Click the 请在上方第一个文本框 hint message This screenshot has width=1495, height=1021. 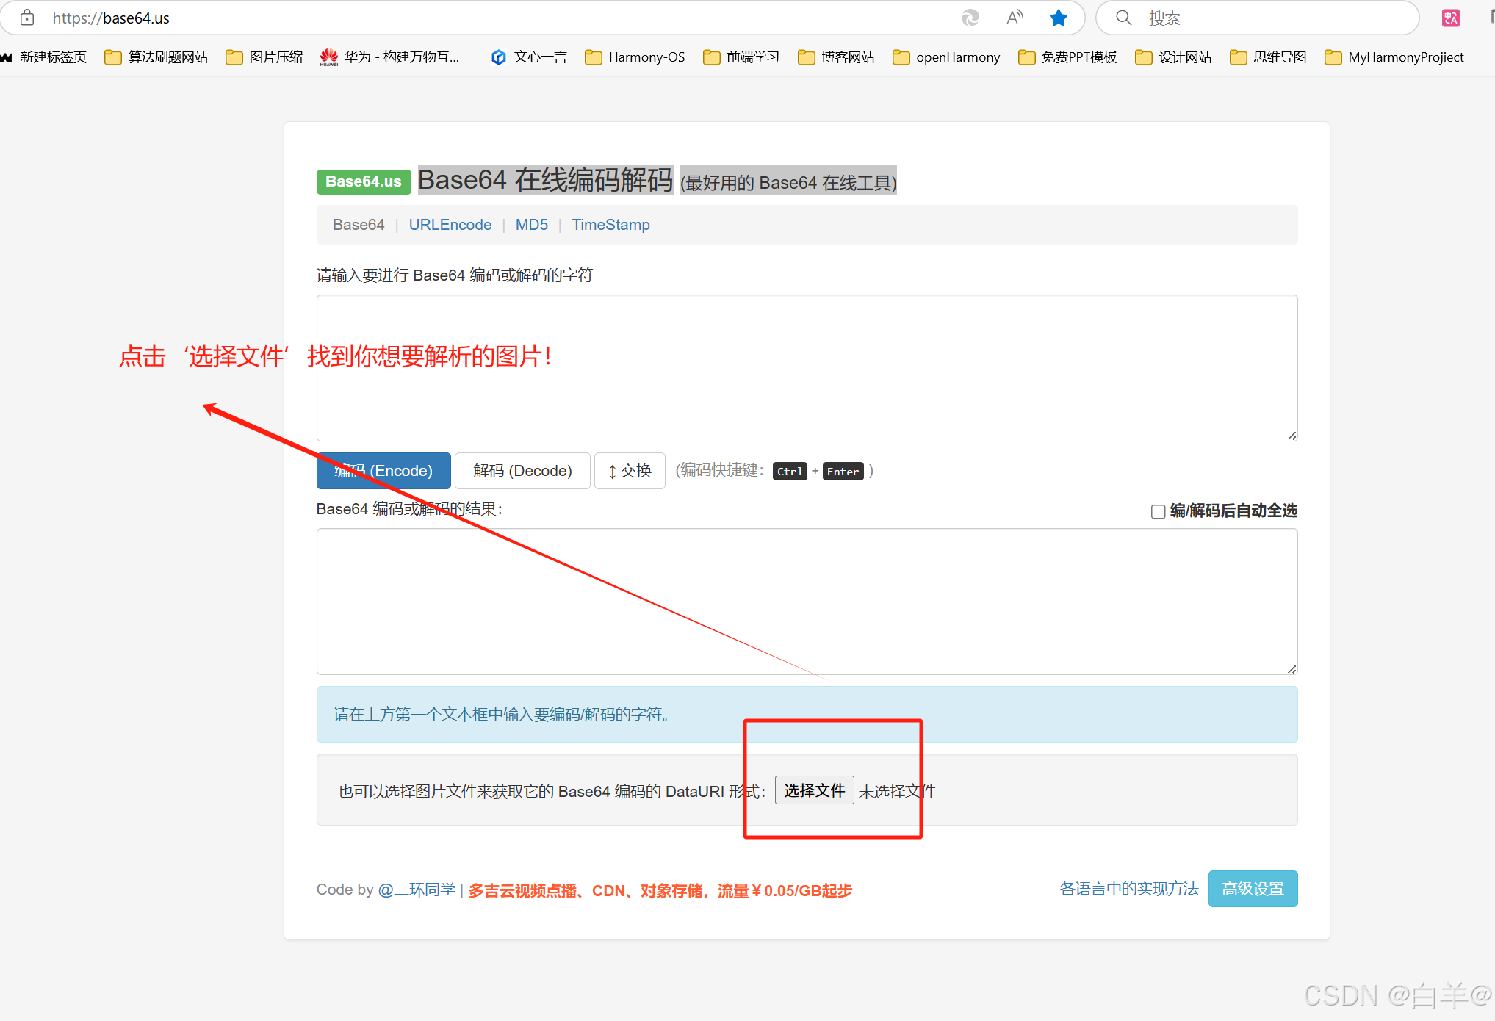pyautogui.click(x=807, y=714)
